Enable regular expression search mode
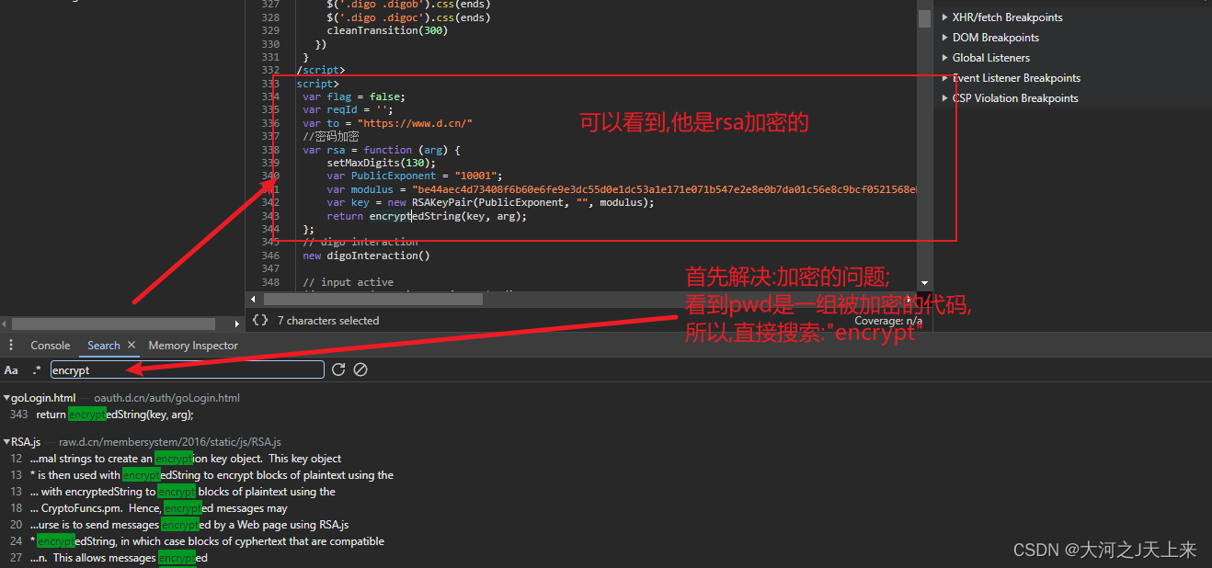This screenshot has width=1212, height=568. coord(35,369)
